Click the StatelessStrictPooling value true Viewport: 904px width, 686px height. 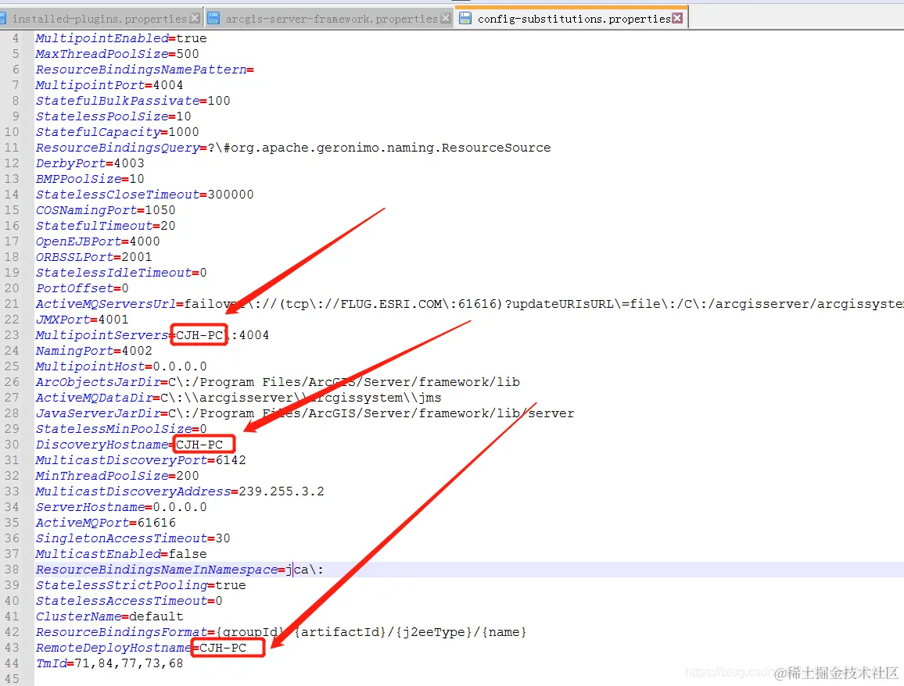click(x=231, y=585)
